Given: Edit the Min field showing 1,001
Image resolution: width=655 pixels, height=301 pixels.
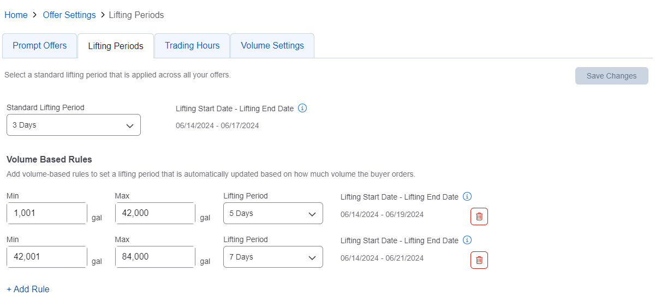Looking at the screenshot, I should [x=47, y=213].
